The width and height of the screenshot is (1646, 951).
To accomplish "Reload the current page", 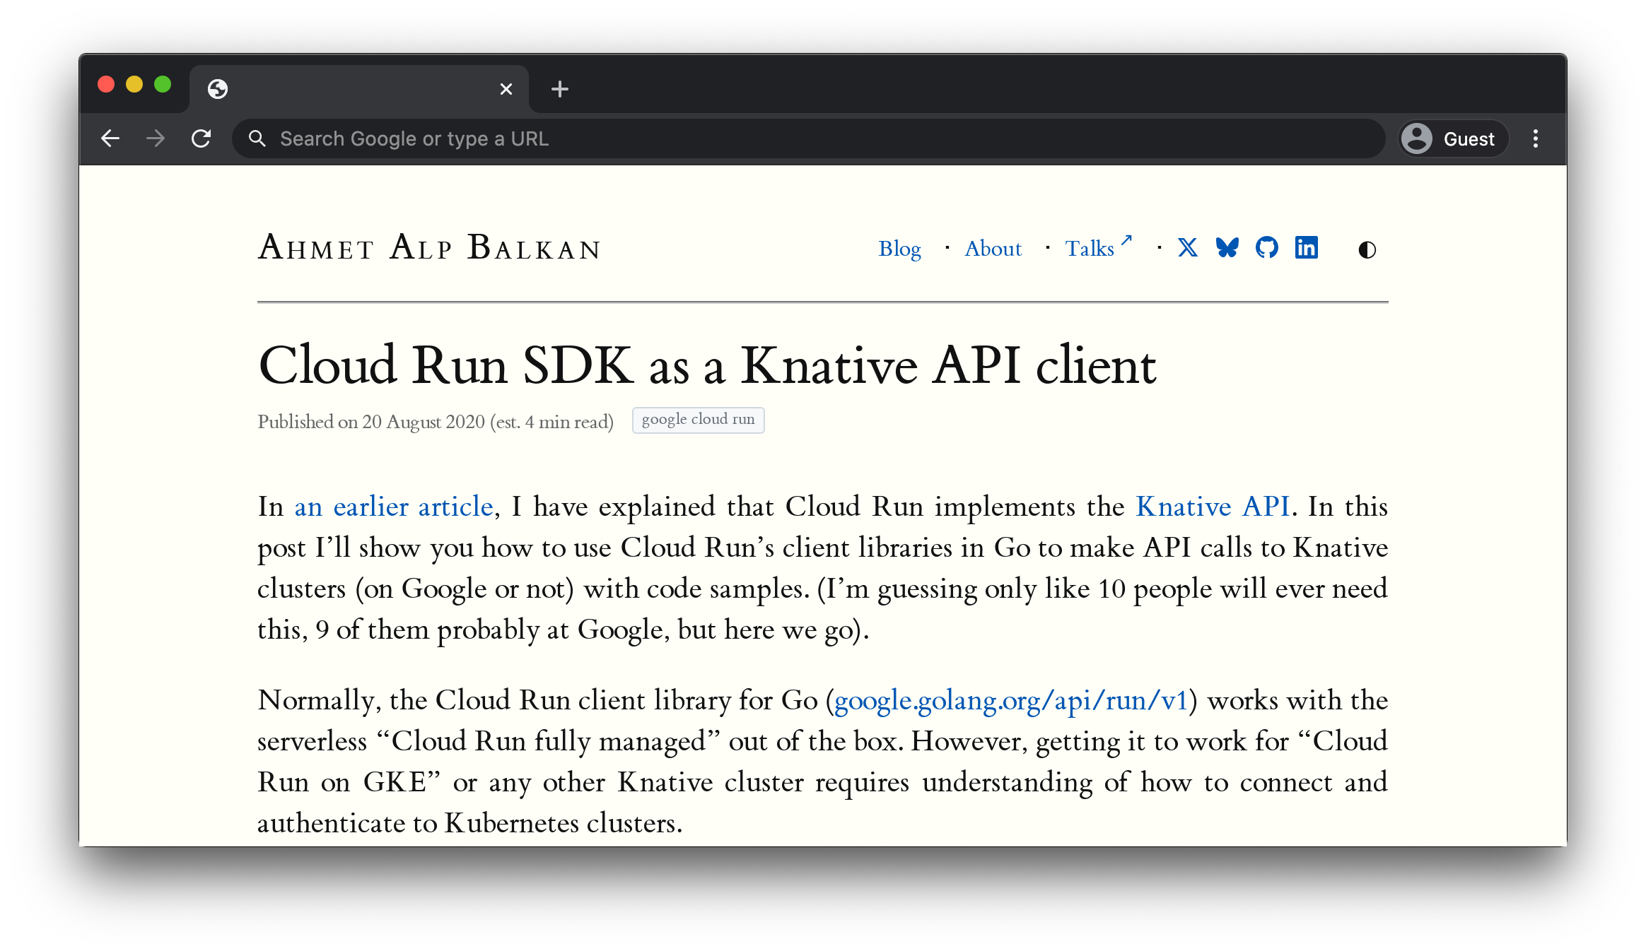I will point(202,138).
